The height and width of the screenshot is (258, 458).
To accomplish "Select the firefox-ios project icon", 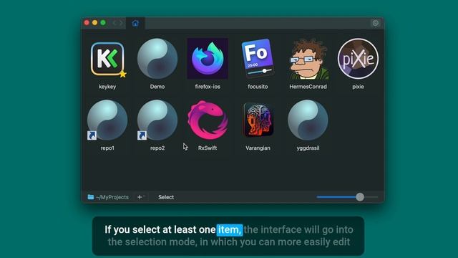I will (x=208, y=59).
